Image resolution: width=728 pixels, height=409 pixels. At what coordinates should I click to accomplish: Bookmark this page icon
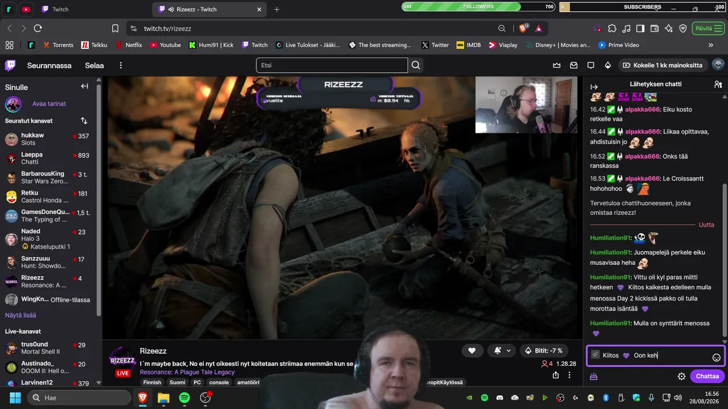[x=115, y=28]
